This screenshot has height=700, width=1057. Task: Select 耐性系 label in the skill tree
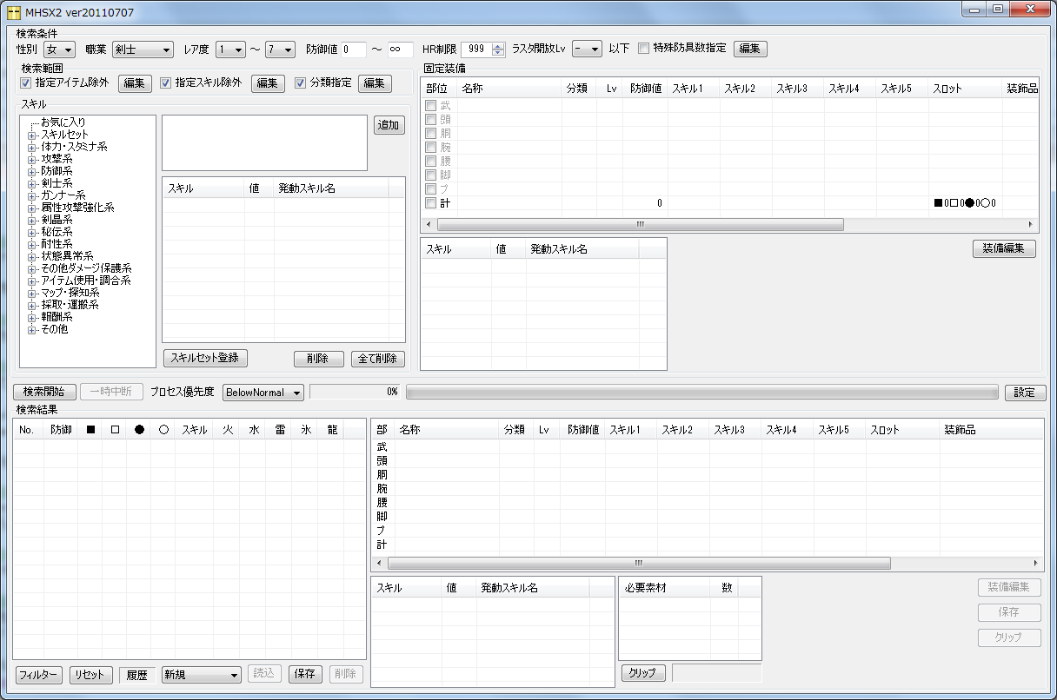pos(57,244)
